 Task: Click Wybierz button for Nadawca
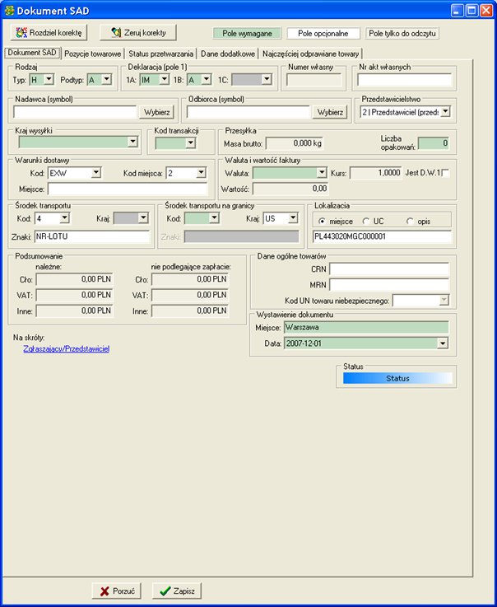click(156, 112)
